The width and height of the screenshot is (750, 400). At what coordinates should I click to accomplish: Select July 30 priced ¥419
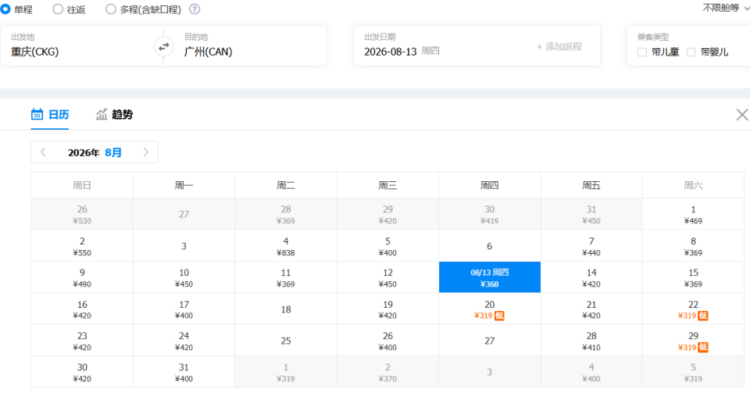(x=489, y=214)
